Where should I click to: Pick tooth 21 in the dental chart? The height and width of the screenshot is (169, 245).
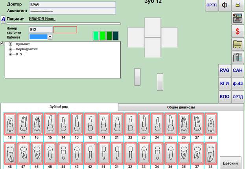(117, 124)
